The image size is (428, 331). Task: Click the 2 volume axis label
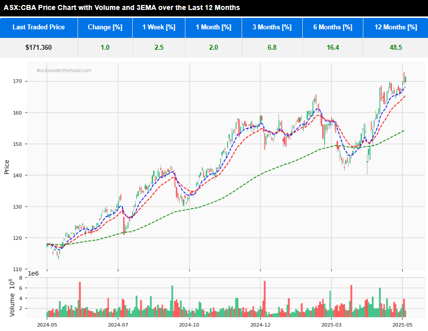[x=21, y=309]
